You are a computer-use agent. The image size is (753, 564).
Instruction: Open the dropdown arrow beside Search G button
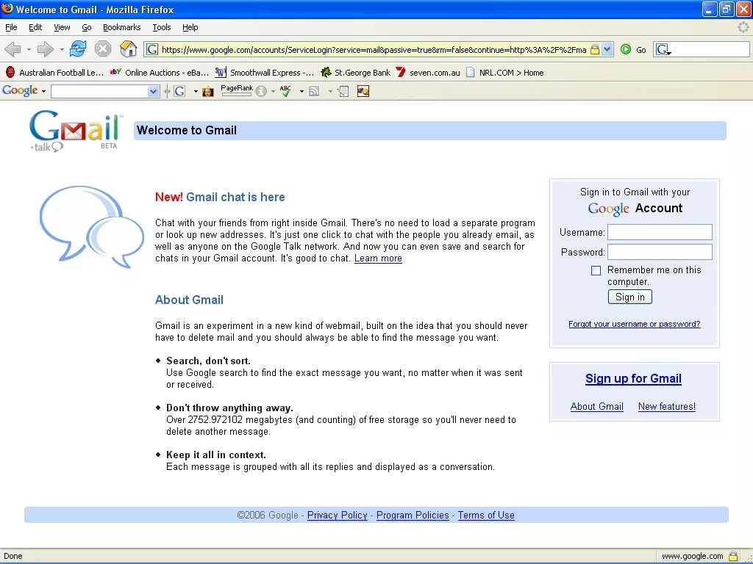tap(196, 91)
